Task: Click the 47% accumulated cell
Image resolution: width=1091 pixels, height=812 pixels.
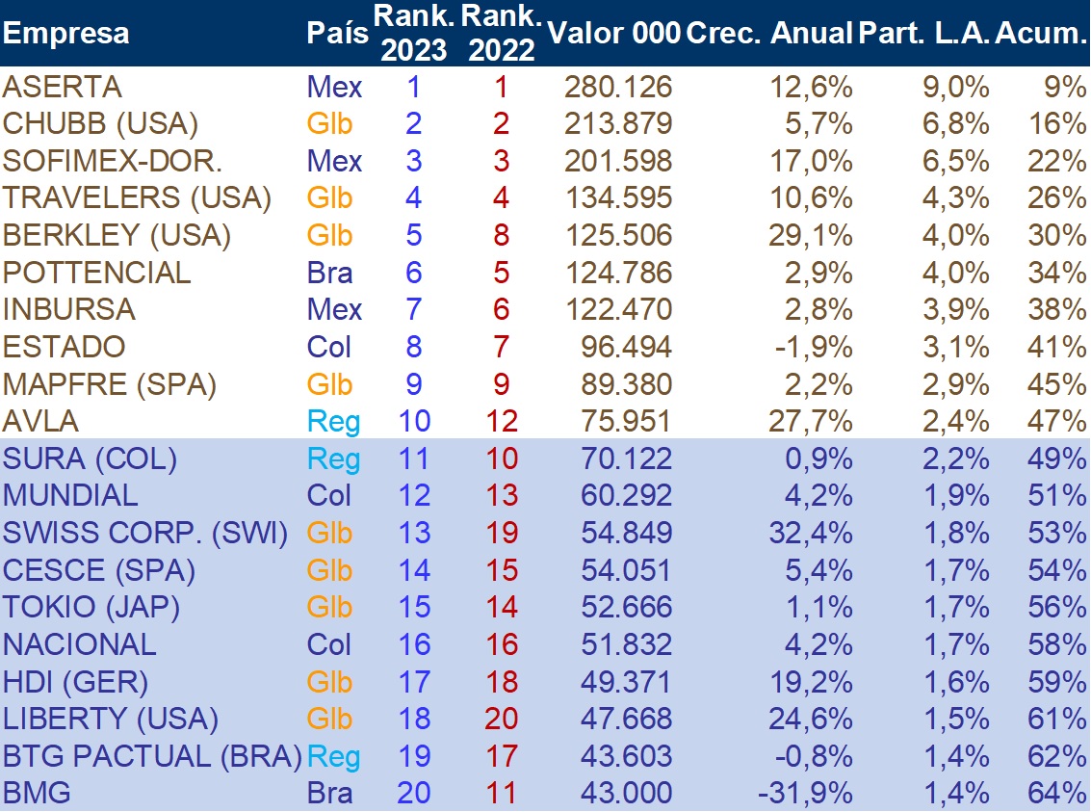Action: pos(1057,421)
